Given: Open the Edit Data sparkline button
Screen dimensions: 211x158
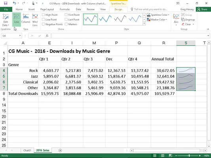Looking at the screenshot, I should pos(6,19).
